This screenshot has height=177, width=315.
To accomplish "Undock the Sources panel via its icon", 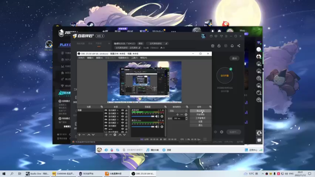I will 129,107.
